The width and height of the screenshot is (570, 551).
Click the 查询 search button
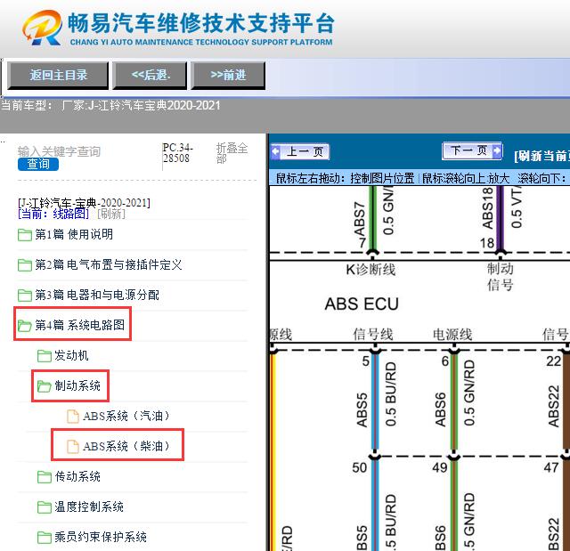[38, 164]
